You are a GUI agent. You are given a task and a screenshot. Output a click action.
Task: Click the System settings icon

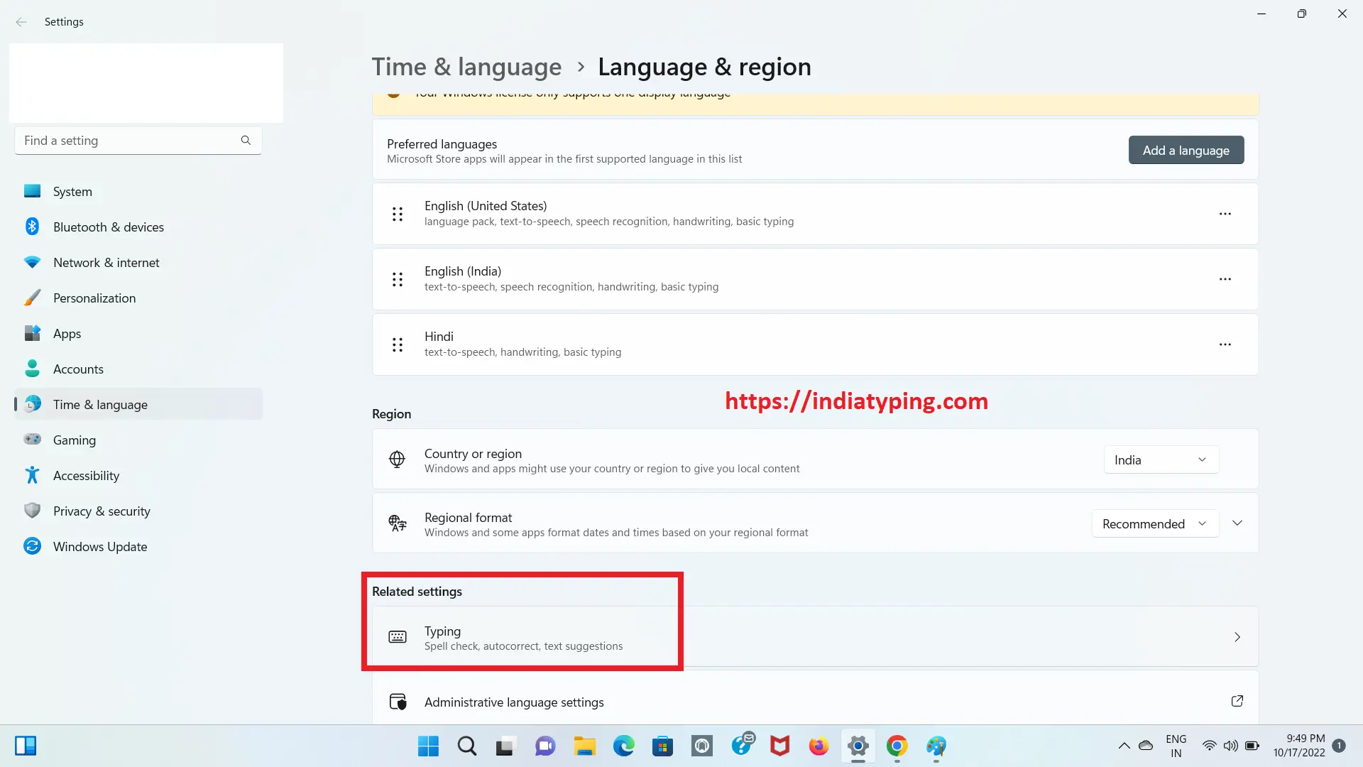[x=33, y=191]
